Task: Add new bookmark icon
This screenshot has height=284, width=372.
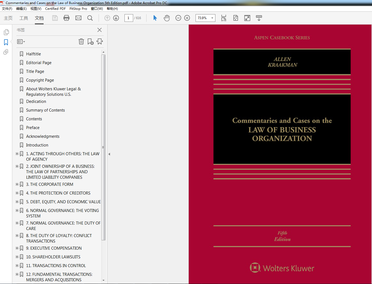Action: (90, 41)
